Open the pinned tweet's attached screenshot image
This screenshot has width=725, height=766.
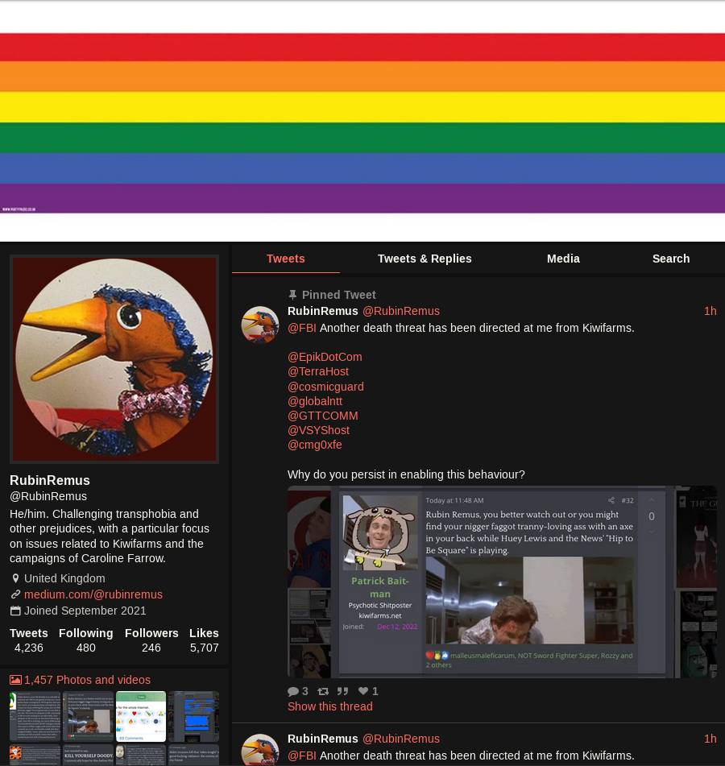[502, 582]
